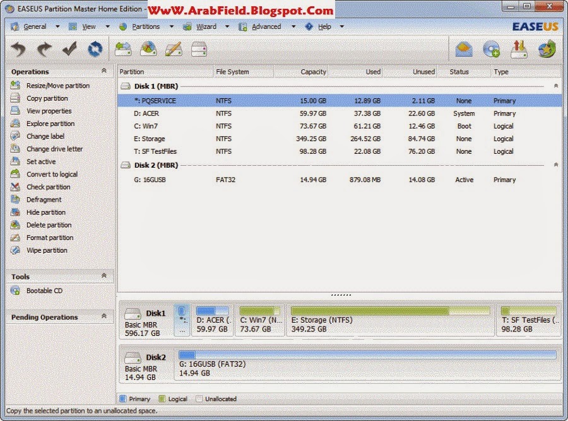Expand the Help menu dropdown arrow
Screen dimensions: 568x421
[x=341, y=26]
